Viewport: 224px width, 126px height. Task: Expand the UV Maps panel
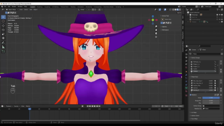194,112
